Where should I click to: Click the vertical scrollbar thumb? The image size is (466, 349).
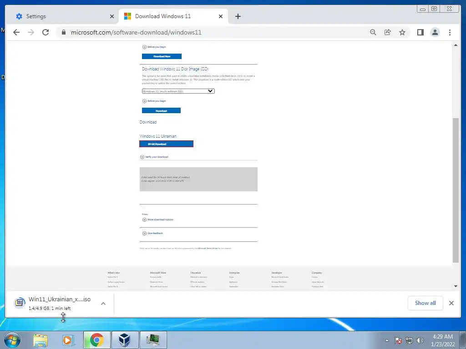point(456,190)
